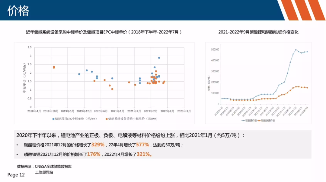This screenshot has width=326, height=182.
Task: Click the text 达到约50万/吨
Action: [x=167, y=145]
